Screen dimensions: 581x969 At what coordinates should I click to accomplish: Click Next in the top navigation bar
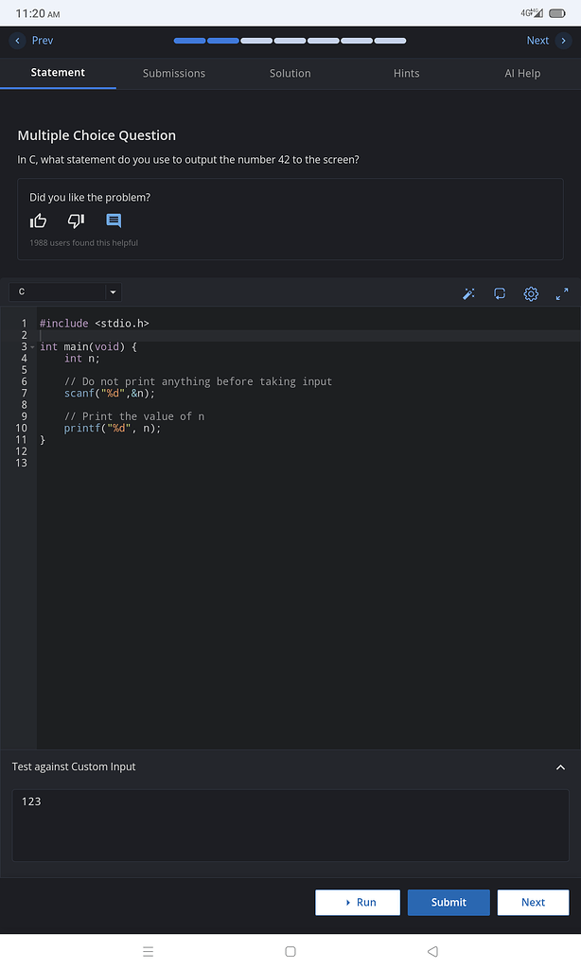tap(537, 41)
